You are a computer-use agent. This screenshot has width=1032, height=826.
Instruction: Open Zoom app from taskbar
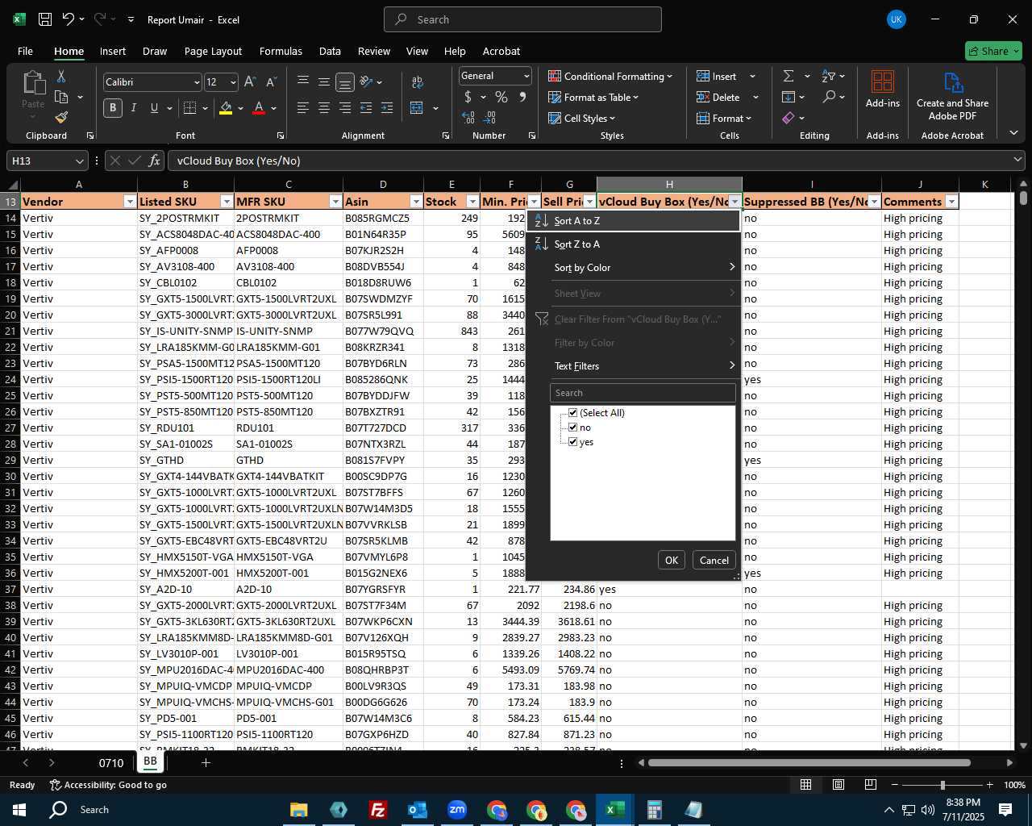pyautogui.click(x=457, y=809)
